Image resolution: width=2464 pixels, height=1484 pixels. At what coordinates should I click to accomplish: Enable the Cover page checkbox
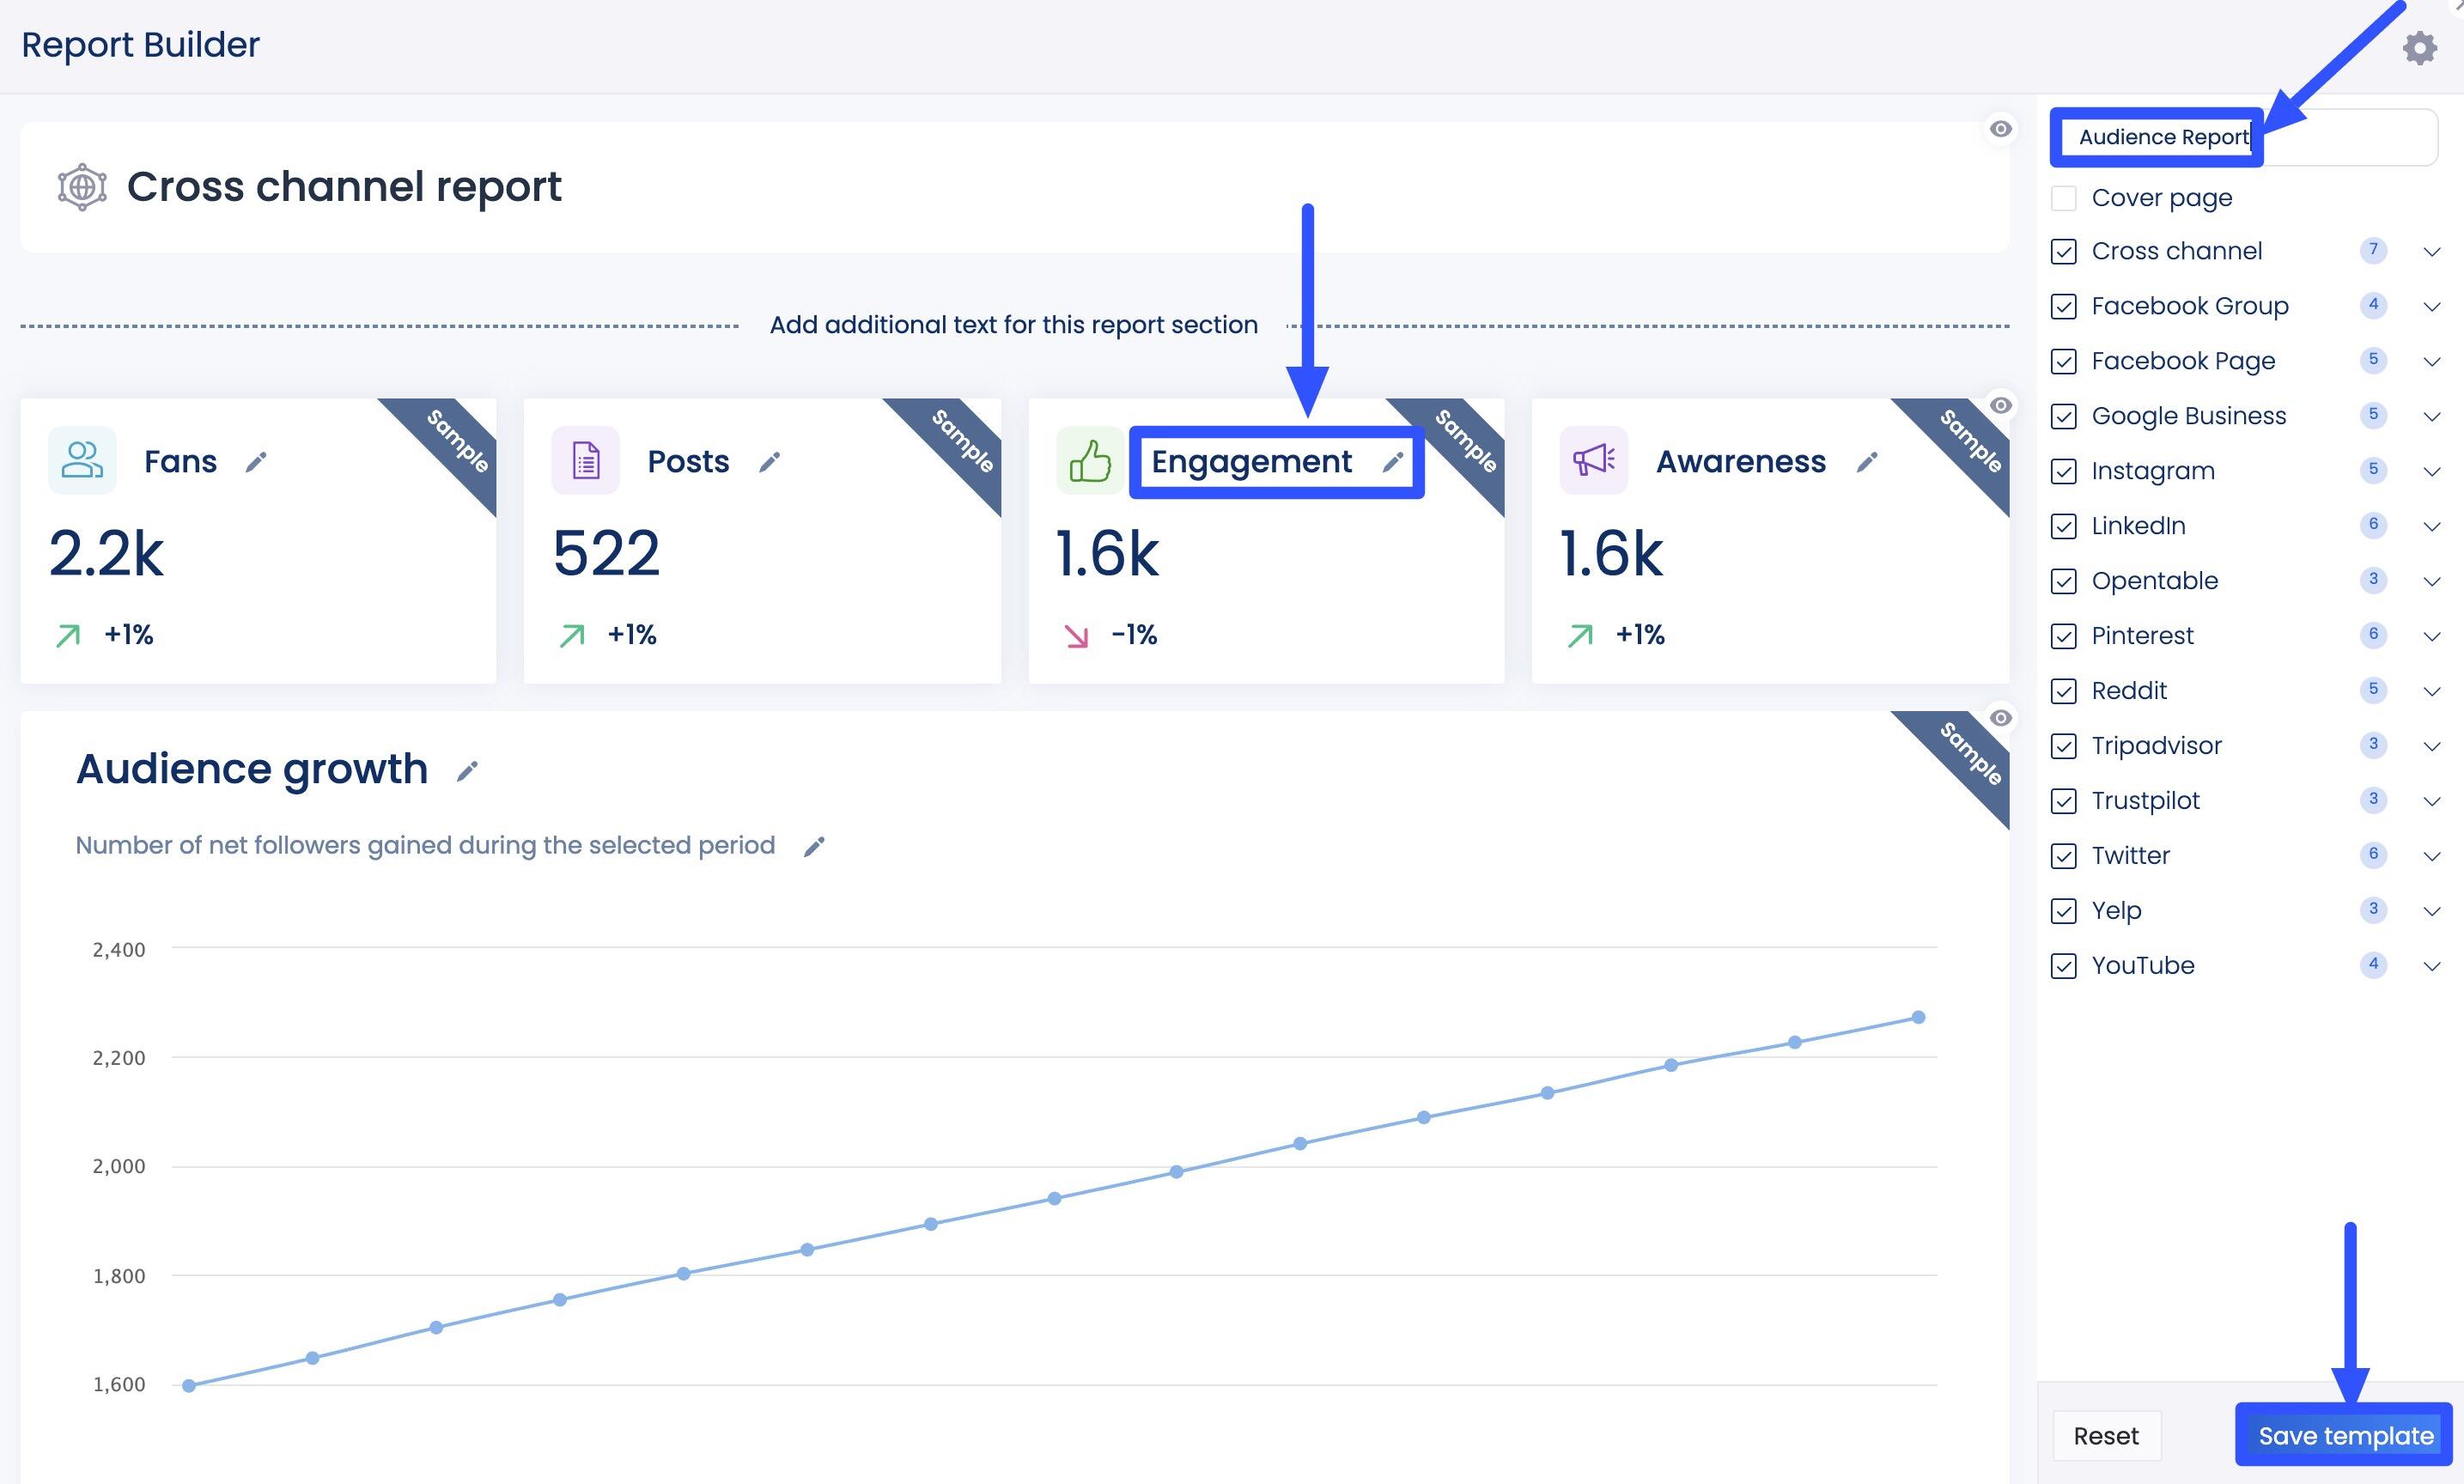tap(2064, 197)
